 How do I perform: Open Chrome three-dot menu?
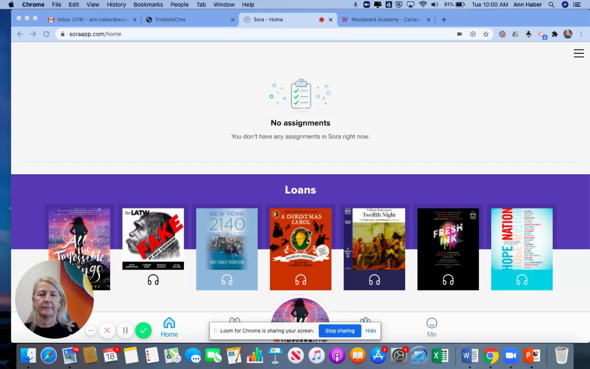581,34
